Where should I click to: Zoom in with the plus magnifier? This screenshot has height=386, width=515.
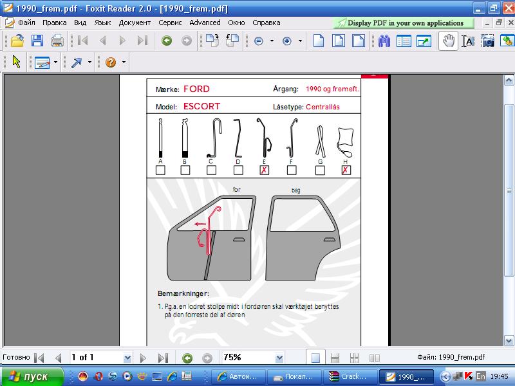(x=287, y=41)
